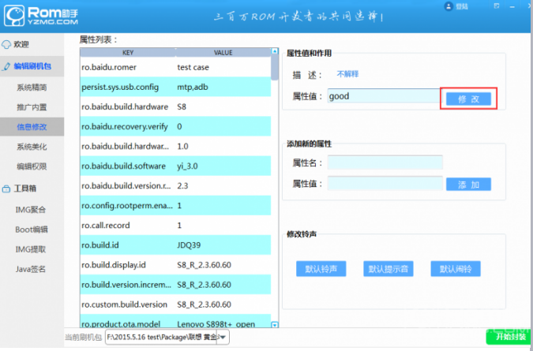Select the ro.config.rootperm.ena... row
Viewport: 533px width, 351px height.
point(175,205)
